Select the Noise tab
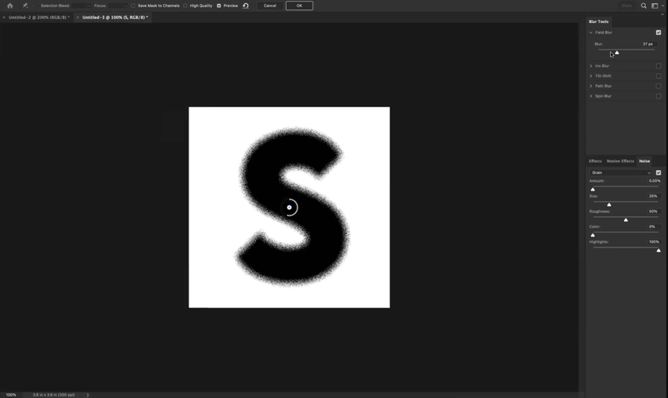 [644, 161]
